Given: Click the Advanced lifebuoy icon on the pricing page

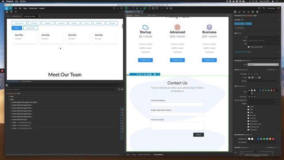Looking at the screenshot, I should [x=177, y=27].
